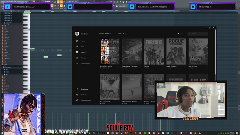Select the Fortnite game cover
Screen dimensions: 240x135
[x=154, y=51]
